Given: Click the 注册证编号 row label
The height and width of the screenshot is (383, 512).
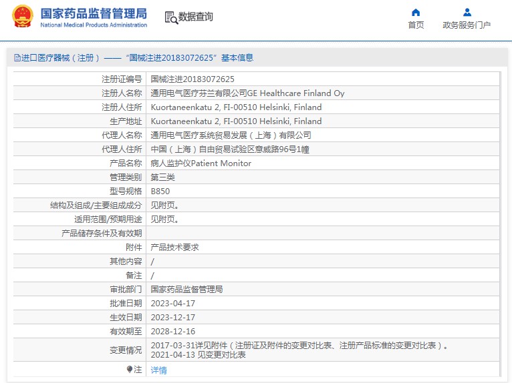Looking at the screenshot, I should (x=122, y=79).
